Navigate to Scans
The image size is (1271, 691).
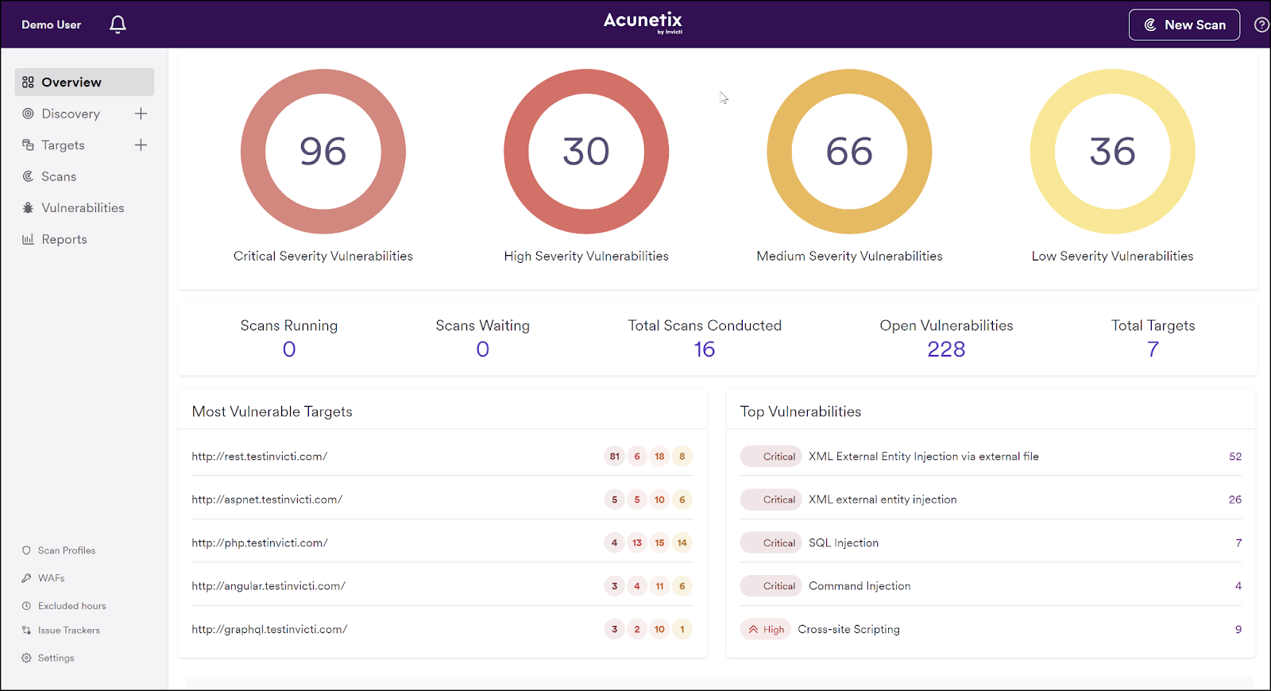(x=59, y=176)
